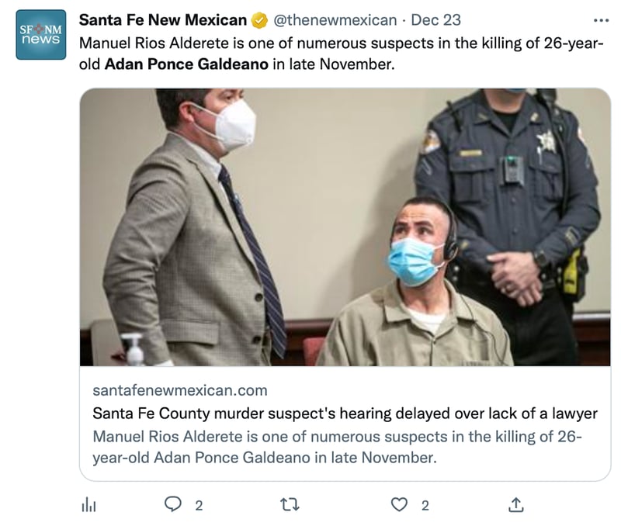The width and height of the screenshot is (621, 526).
Task: Click "in late November." ending the tweet body
Action: click(334, 64)
